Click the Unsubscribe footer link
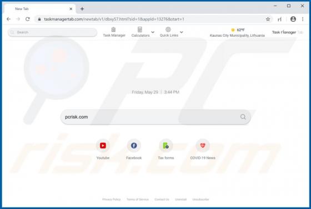311x209 pixels. point(200,200)
